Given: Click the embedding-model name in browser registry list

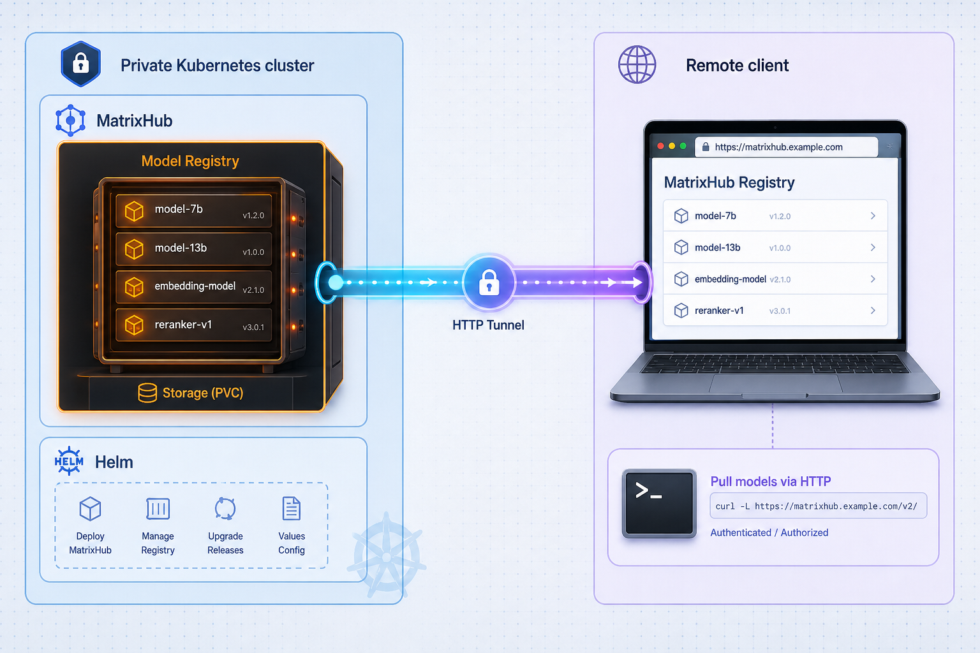Looking at the screenshot, I should (731, 279).
